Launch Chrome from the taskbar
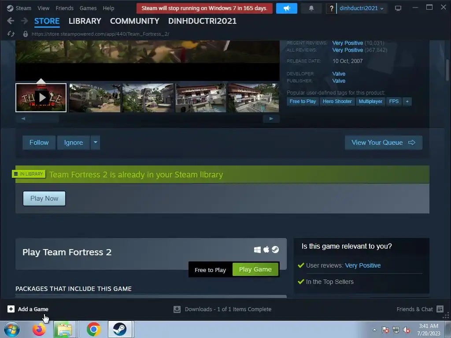Screen dimensions: 451x338 coord(93,329)
